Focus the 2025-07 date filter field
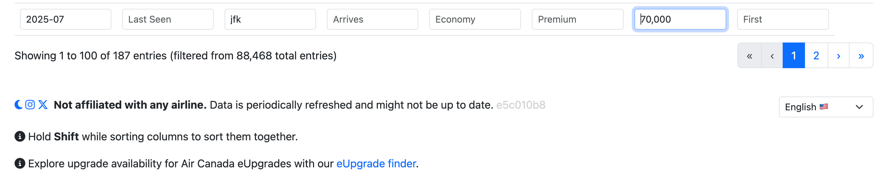Image resolution: width=886 pixels, height=195 pixels. (66, 19)
